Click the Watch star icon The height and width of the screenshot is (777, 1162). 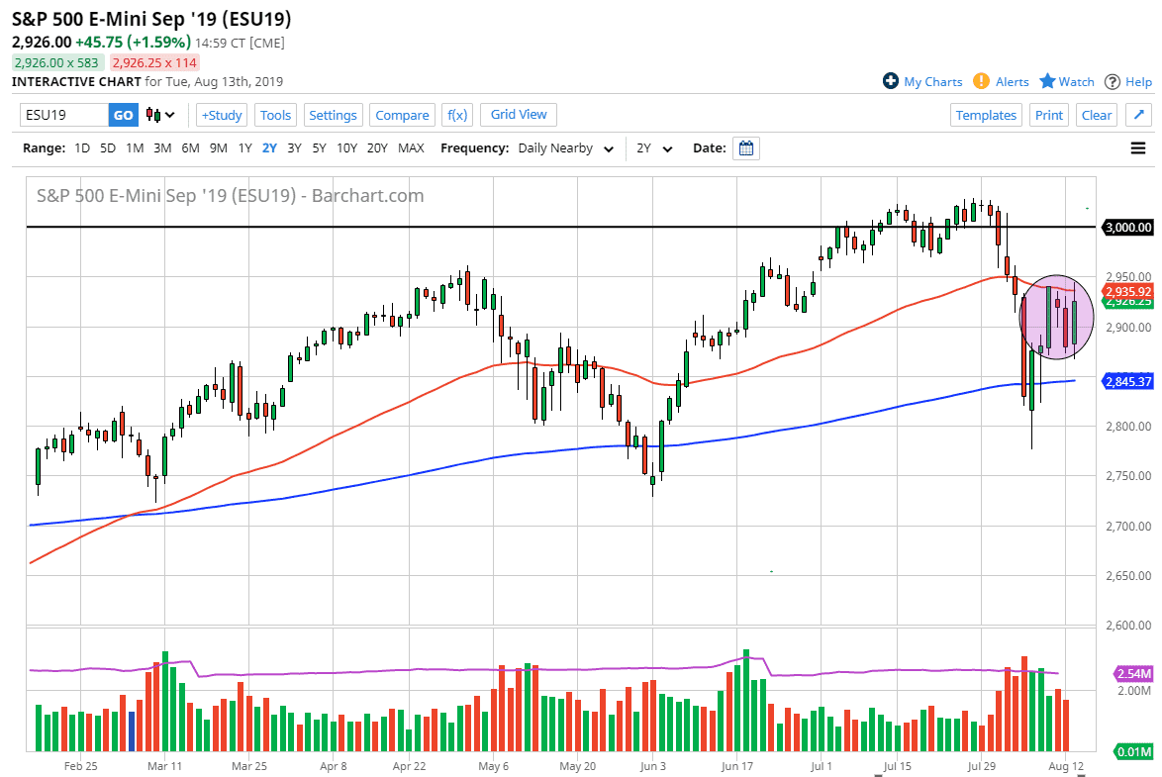(x=1047, y=81)
